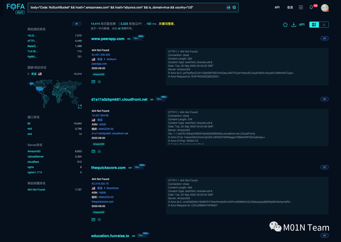Click link icon beside d1s11s0ztqmk61.cloudfront.net

(152, 100)
